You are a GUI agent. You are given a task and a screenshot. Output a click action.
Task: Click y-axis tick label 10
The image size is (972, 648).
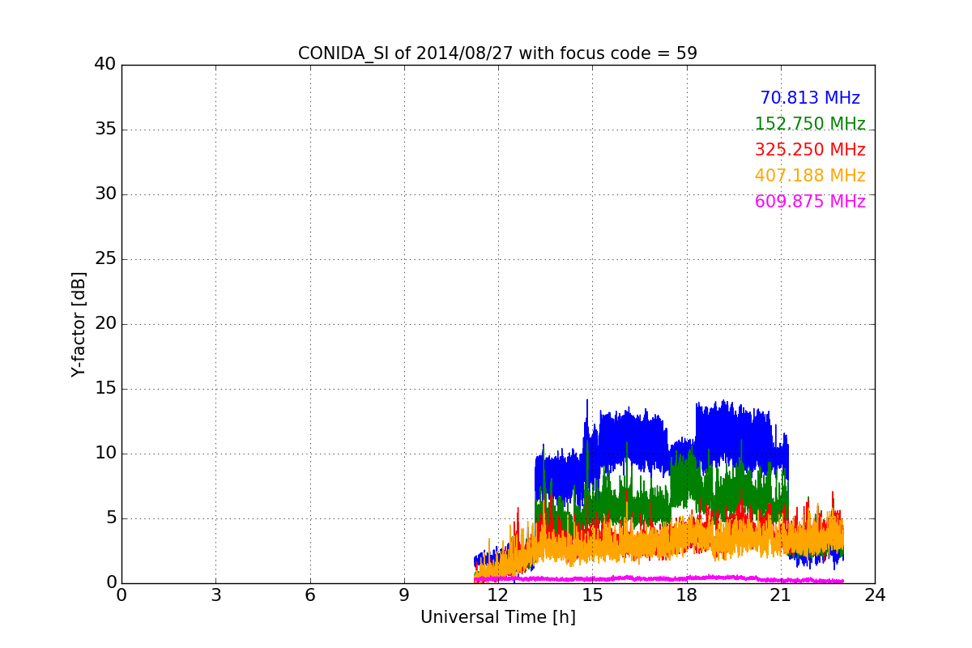(105, 454)
